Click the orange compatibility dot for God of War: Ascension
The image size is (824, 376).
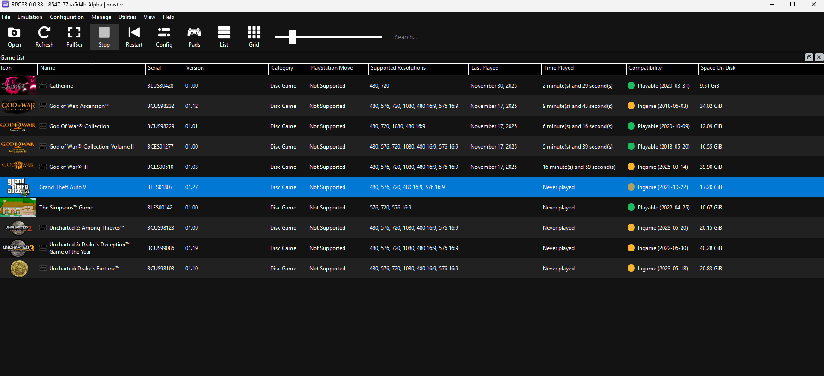coord(631,106)
